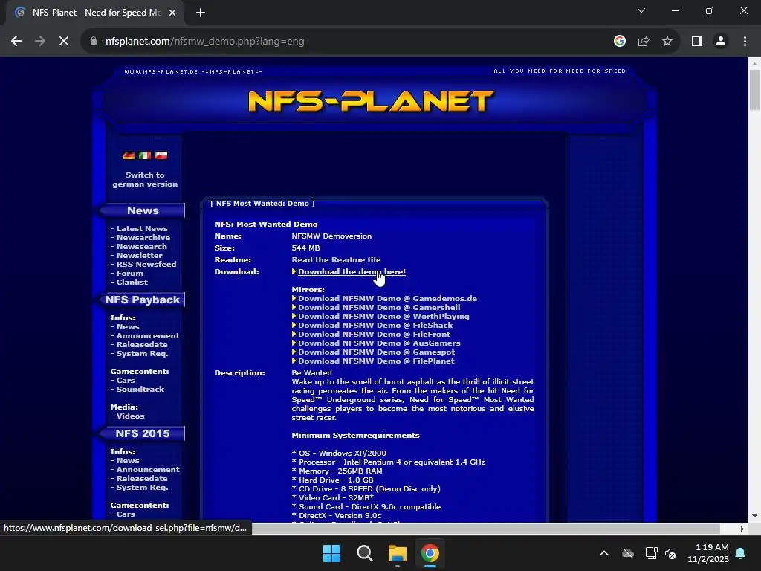Open Windows taskbar search

click(x=364, y=553)
